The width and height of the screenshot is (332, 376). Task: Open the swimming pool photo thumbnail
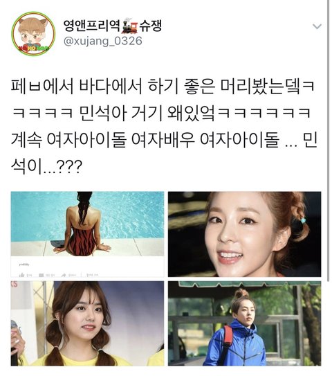pos(87,234)
